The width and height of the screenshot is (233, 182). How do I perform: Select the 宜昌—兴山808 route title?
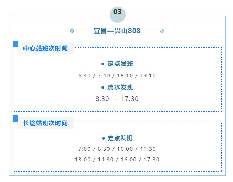117,31
